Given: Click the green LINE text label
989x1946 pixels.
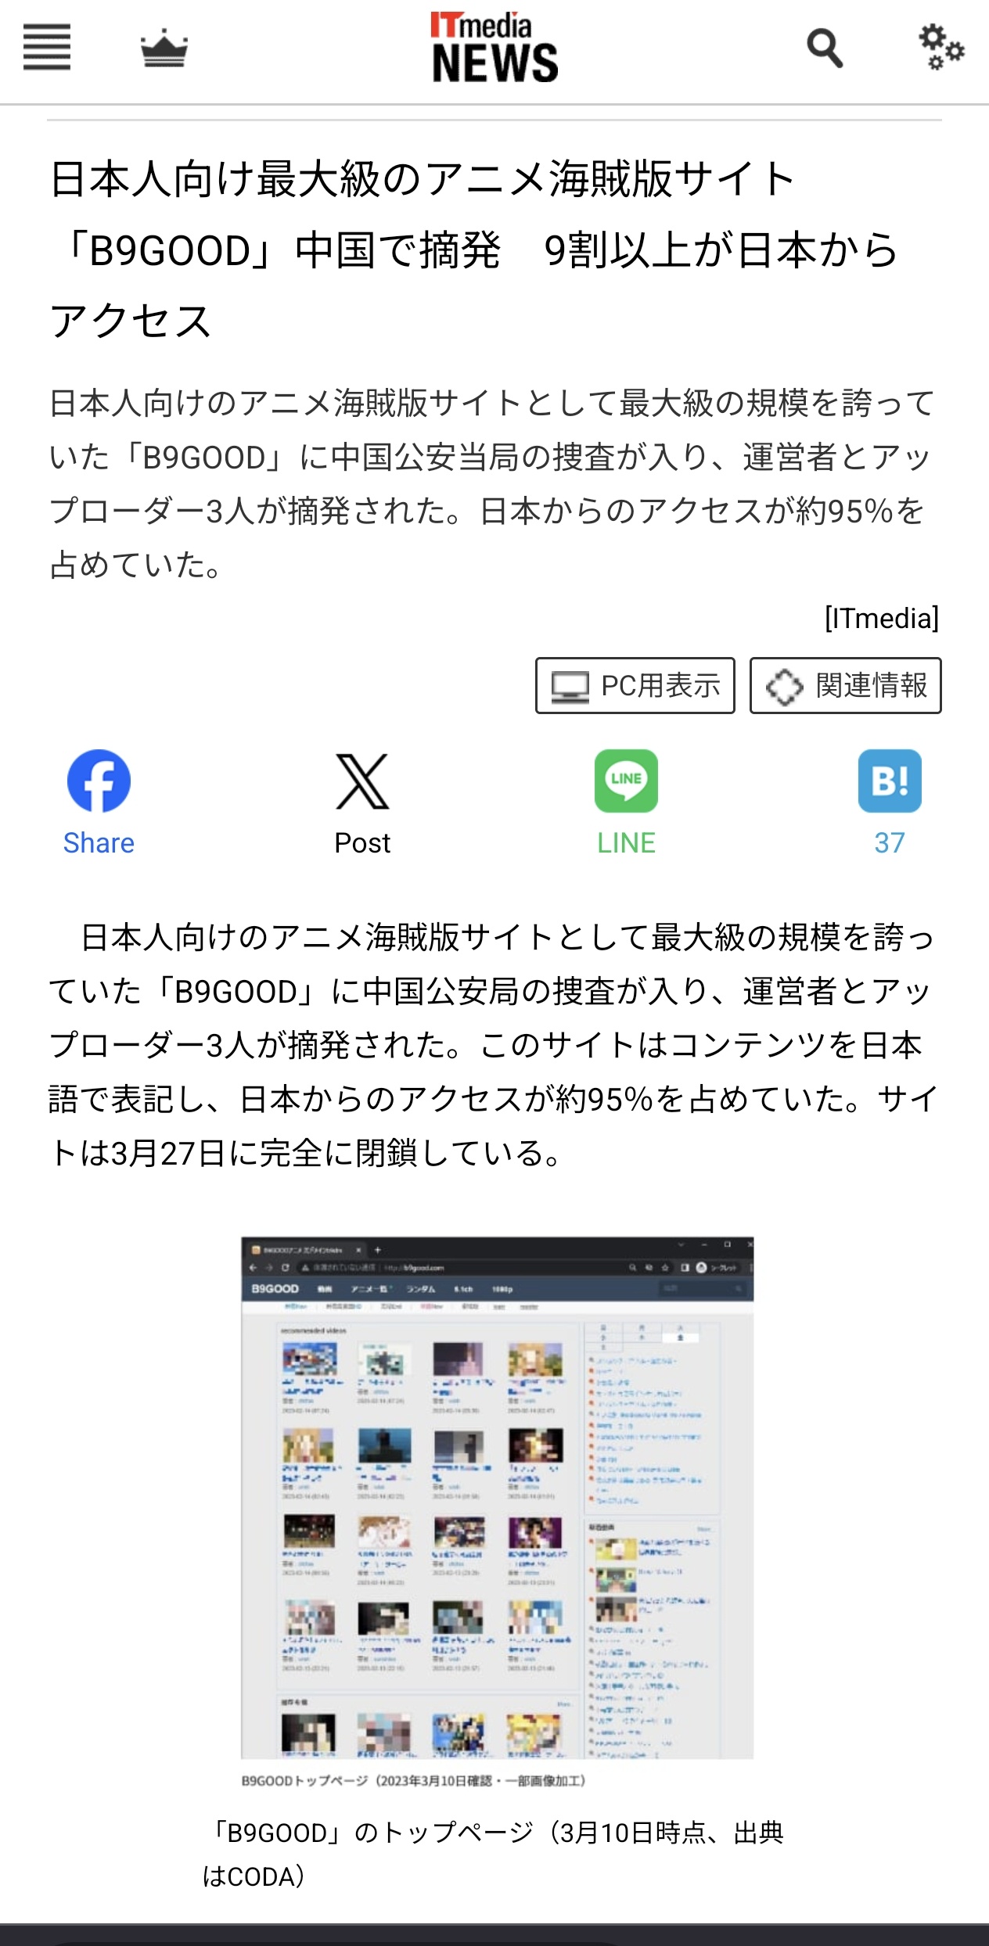Looking at the screenshot, I should pos(626,842).
